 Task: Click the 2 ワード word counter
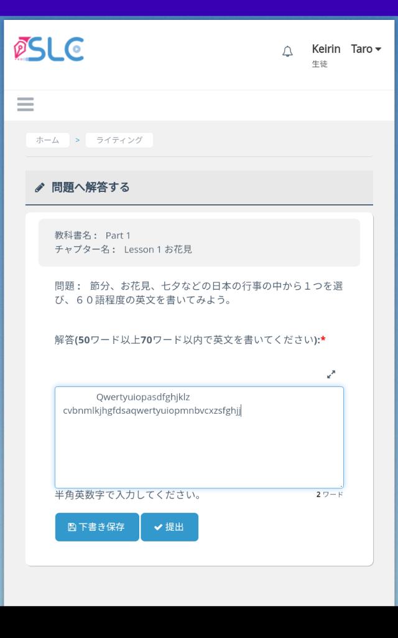pos(330,495)
